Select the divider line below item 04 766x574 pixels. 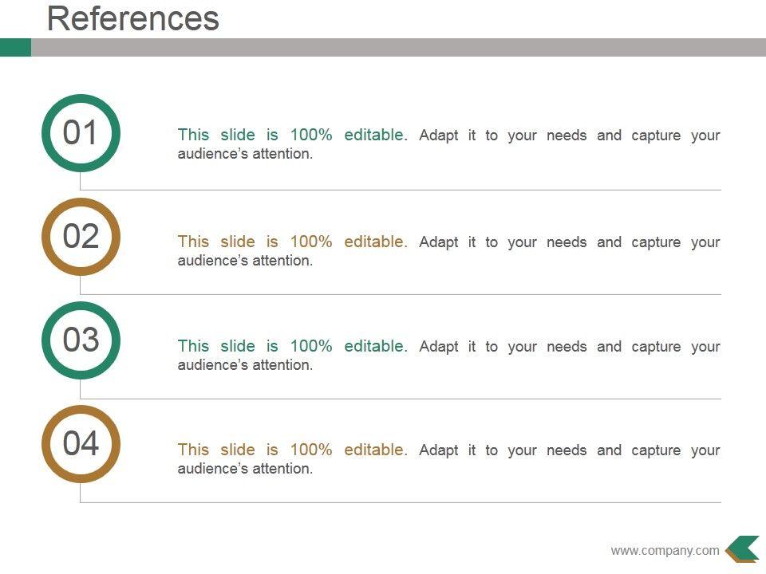[399, 502]
